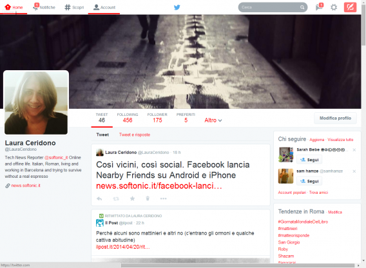The image size is (366, 268).
Task: Dismiss sam hamze follow suggestion
Action: [354, 171]
